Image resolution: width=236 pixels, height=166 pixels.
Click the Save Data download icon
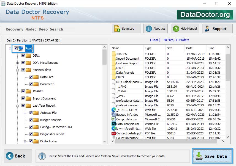[x=199, y=156]
